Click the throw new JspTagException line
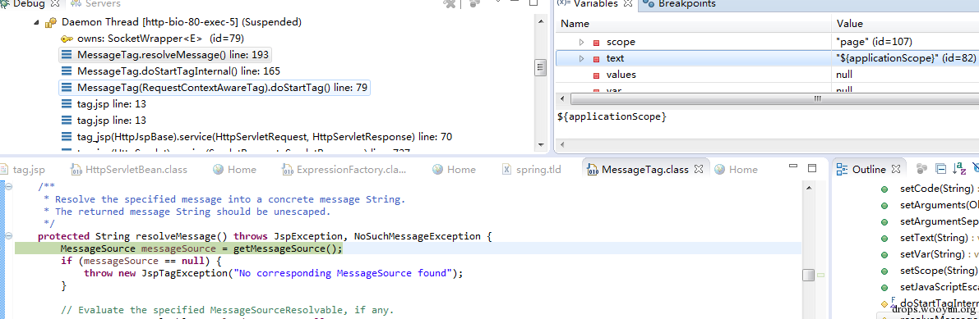The width and height of the screenshot is (979, 319). tap(274, 273)
